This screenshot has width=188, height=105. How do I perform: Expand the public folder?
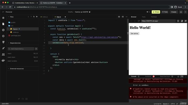click(13, 22)
